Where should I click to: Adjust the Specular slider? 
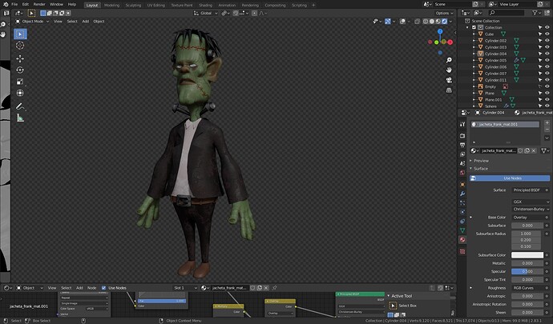(527, 271)
